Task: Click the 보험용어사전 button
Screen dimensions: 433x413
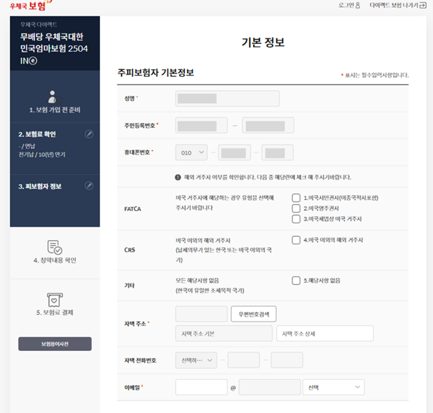Action: (x=55, y=344)
